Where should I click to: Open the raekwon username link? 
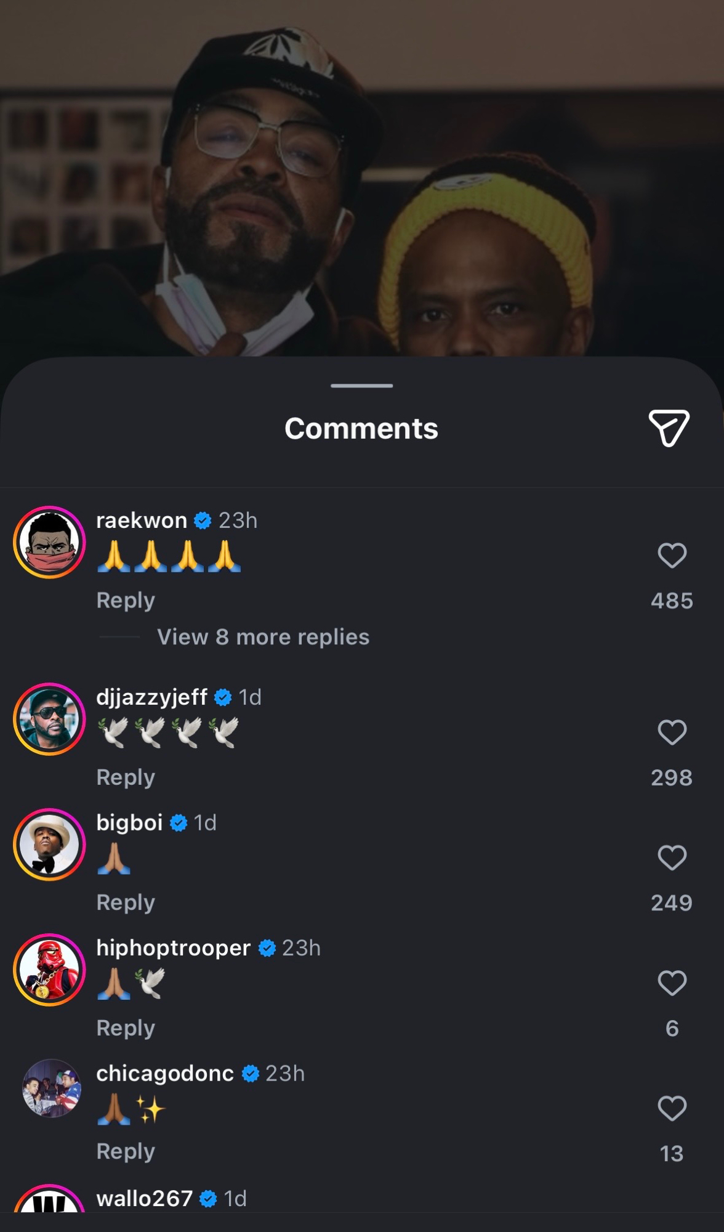tap(142, 521)
